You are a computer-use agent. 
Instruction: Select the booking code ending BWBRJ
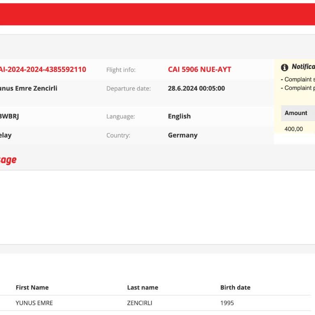[x=9, y=116]
